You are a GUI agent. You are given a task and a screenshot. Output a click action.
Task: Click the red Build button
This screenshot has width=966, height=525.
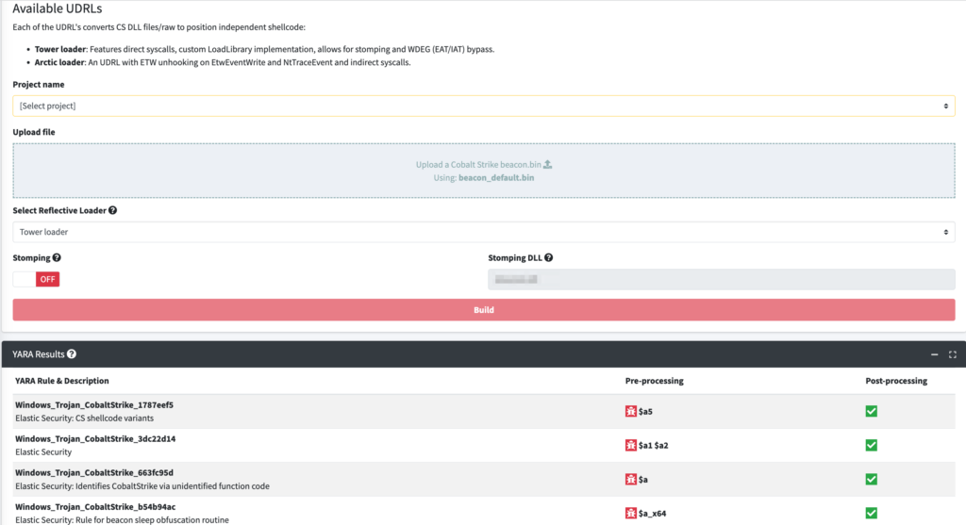(484, 309)
